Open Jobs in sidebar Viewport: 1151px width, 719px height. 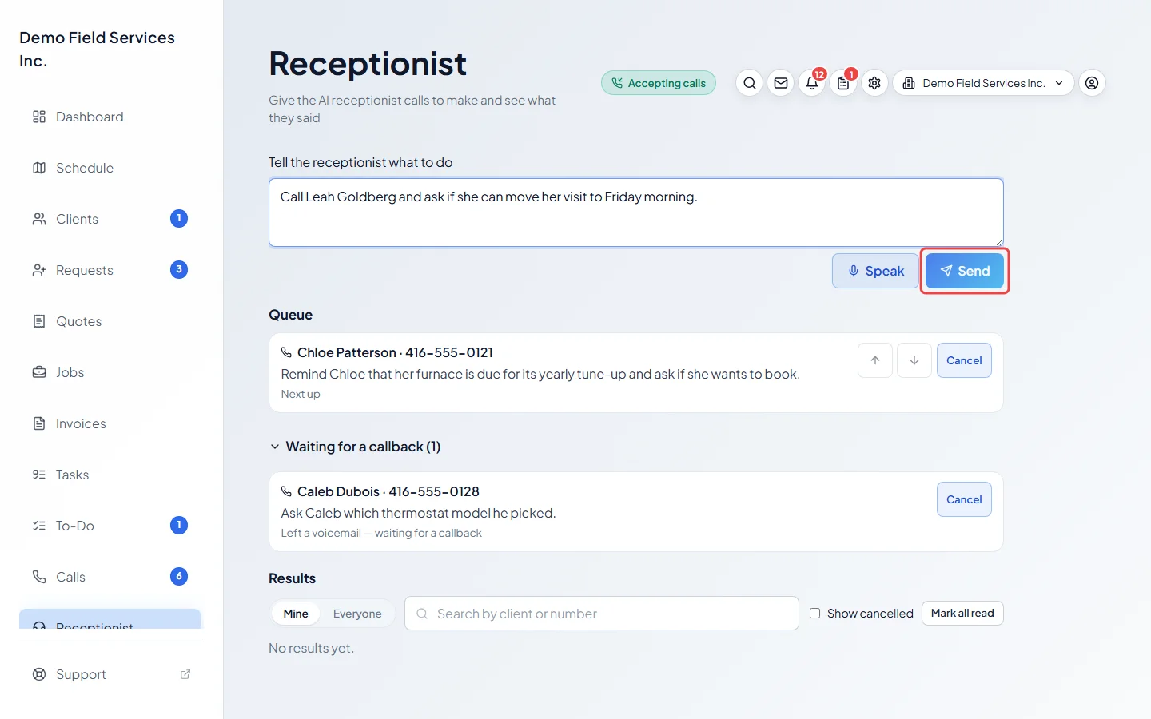tap(110, 372)
